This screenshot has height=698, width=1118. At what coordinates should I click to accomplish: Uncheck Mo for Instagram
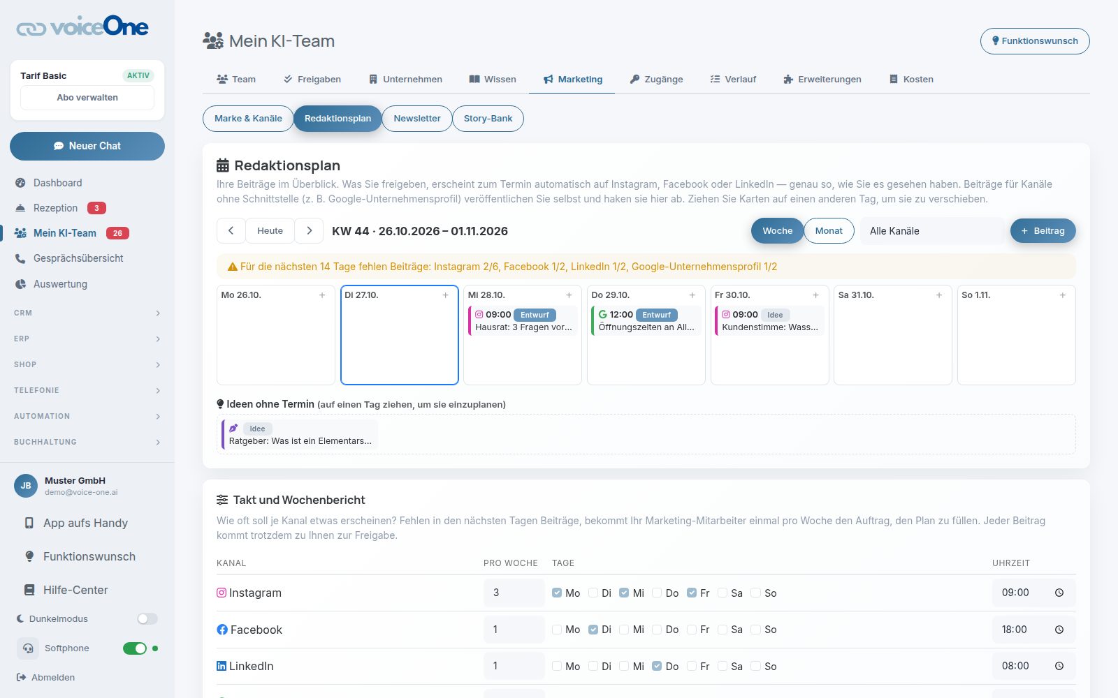(557, 593)
